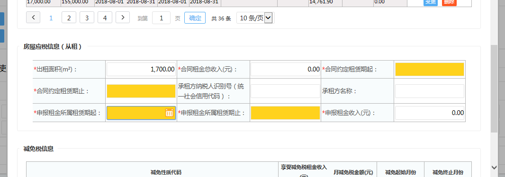
Task: Edit the 出租面积(m²) field
Action: (x=141, y=69)
